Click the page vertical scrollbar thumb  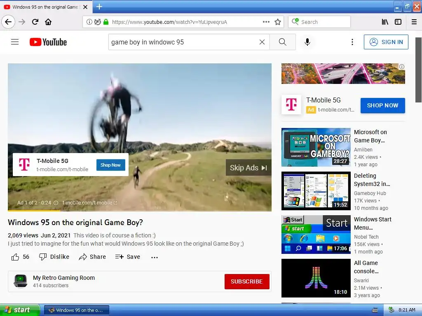coord(418,70)
